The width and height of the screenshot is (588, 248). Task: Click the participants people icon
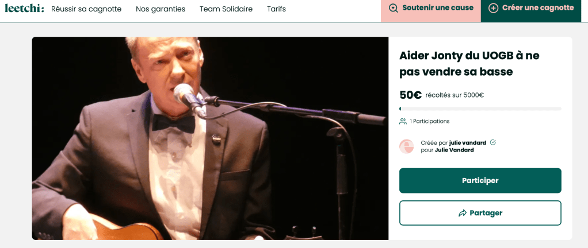(403, 121)
